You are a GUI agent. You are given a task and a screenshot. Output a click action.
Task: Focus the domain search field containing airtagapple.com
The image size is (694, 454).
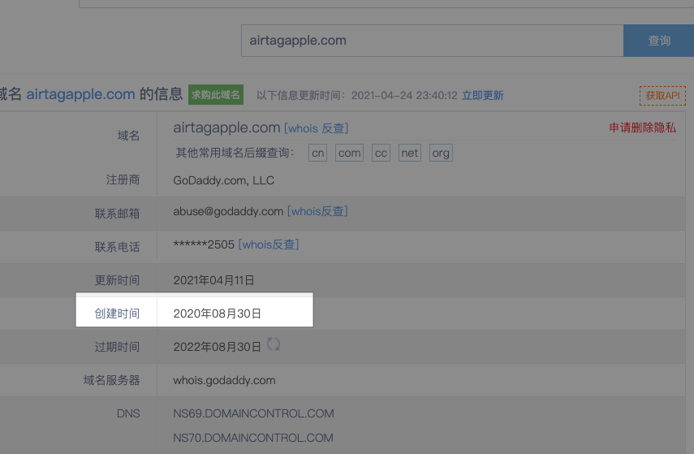coord(433,41)
